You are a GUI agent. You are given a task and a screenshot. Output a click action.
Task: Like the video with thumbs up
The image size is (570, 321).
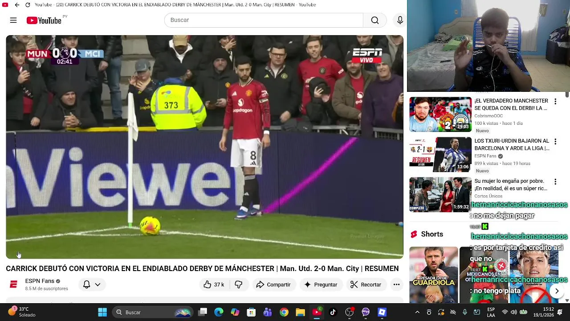point(214,284)
